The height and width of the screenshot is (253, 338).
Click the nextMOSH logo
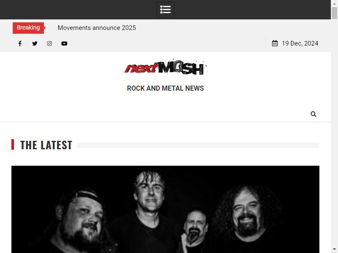point(165,67)
